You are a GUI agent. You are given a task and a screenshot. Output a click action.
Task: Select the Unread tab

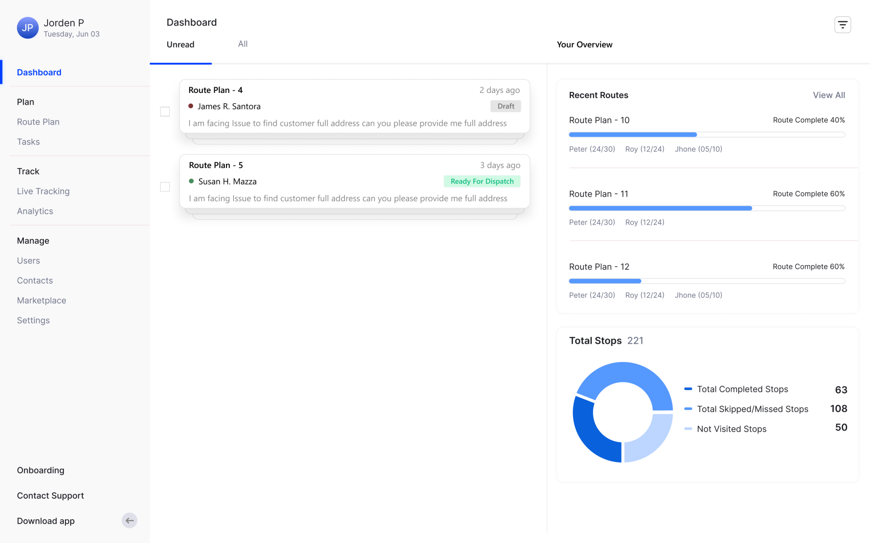[x=181, y=45]
